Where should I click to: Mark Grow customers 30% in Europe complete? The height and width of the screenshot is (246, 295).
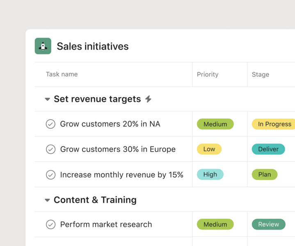click(50, 149)
